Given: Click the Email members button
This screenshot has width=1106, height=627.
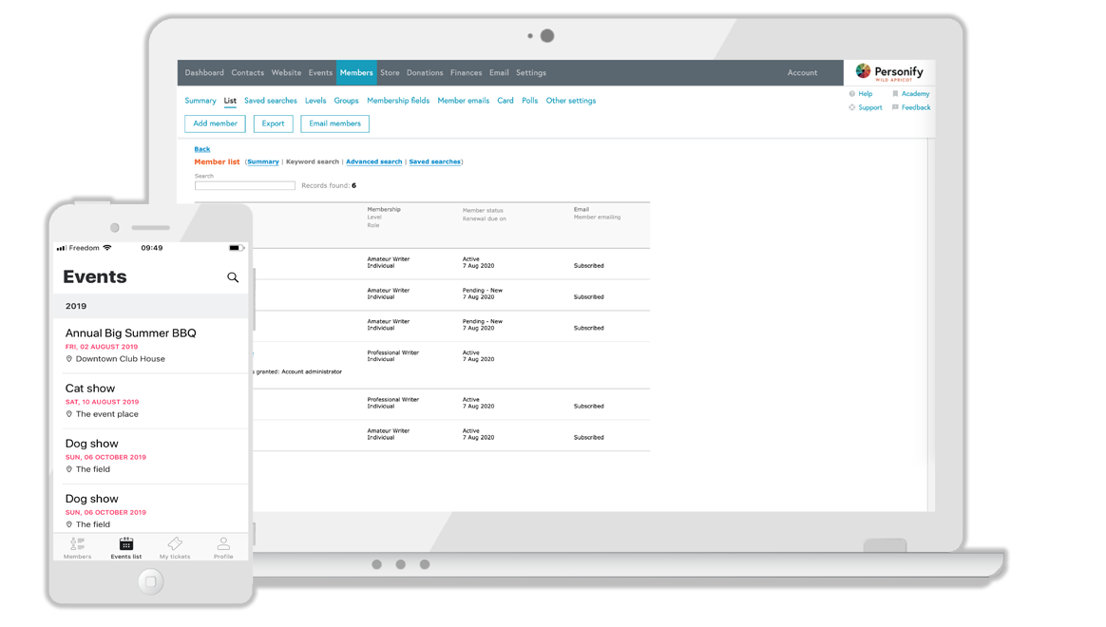Looking at the screenshot, I should pos(335,124).
